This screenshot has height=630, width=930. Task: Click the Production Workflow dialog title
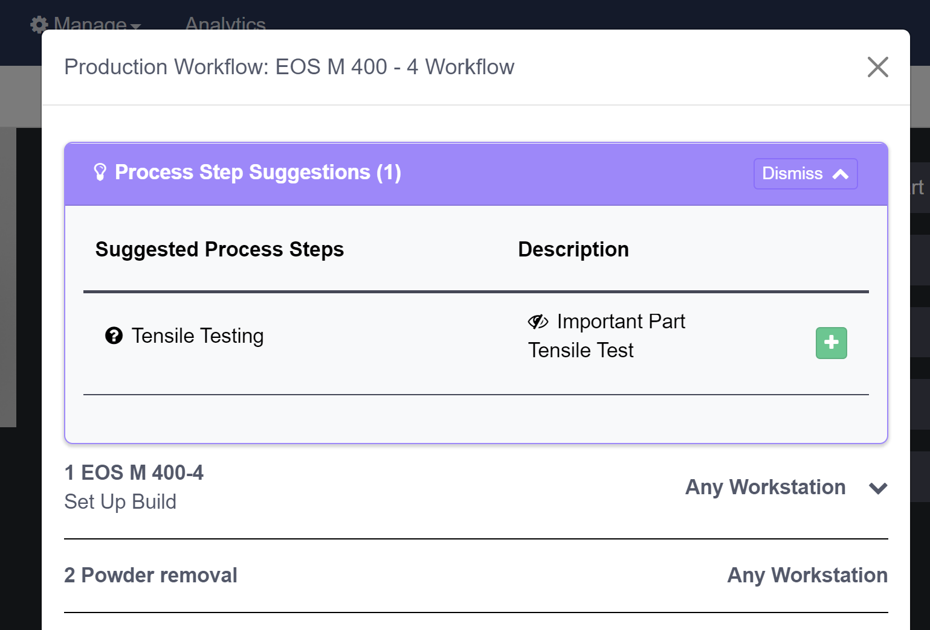point(289,67)
